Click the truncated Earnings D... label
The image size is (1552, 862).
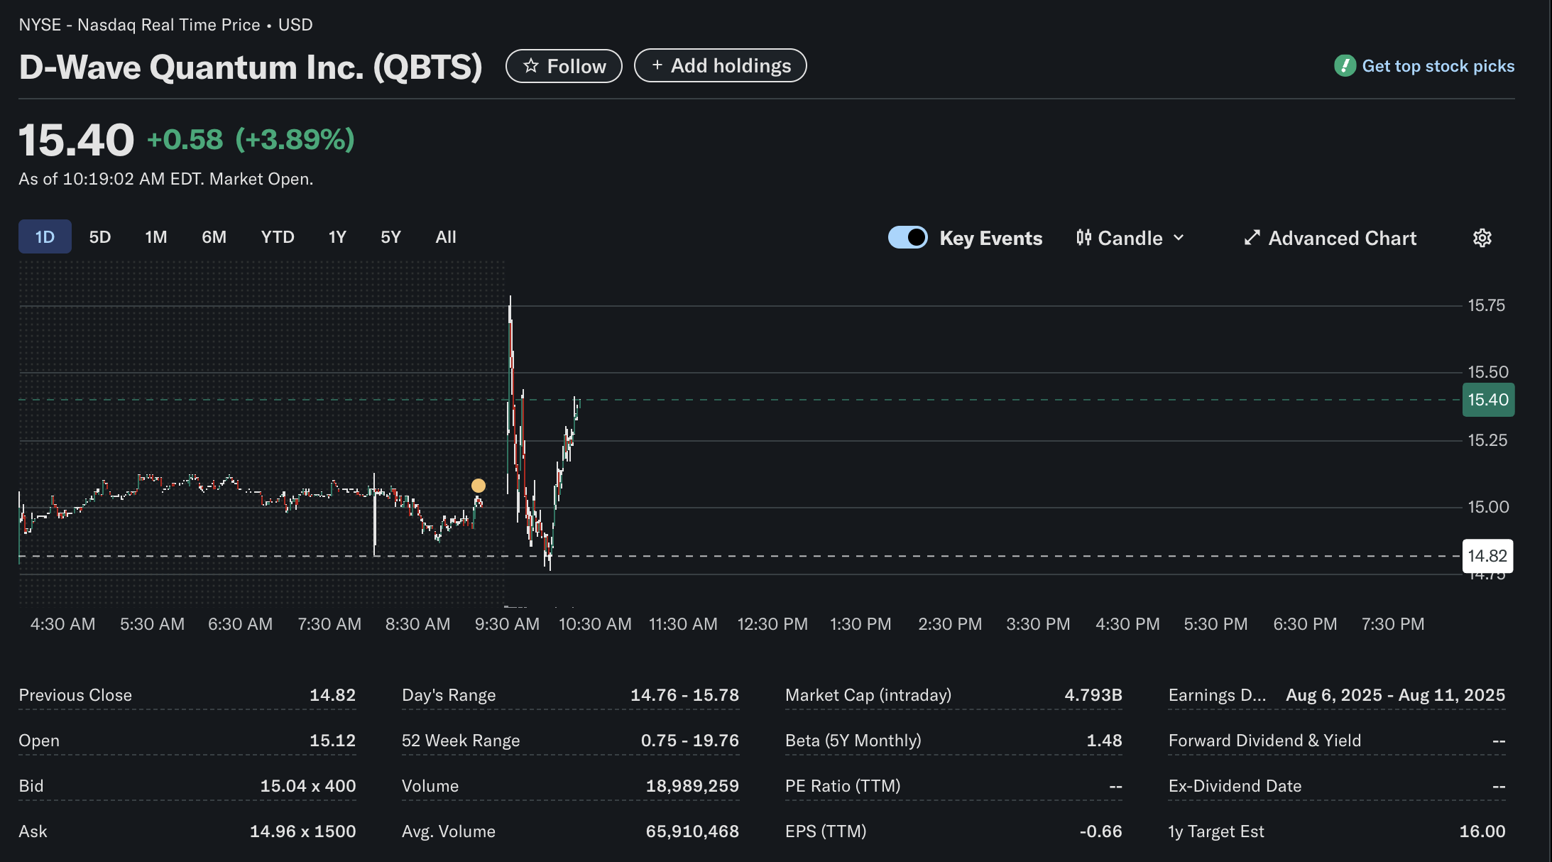pos(1217,695)
